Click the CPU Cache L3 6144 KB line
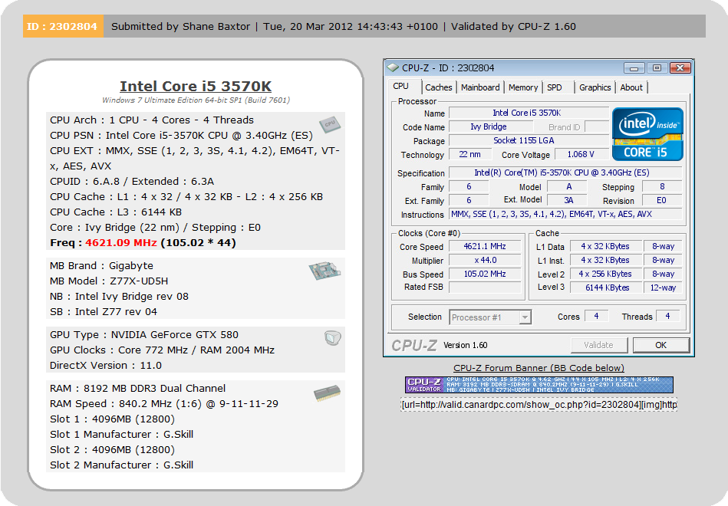728x506 pixels. pos(116,212)
